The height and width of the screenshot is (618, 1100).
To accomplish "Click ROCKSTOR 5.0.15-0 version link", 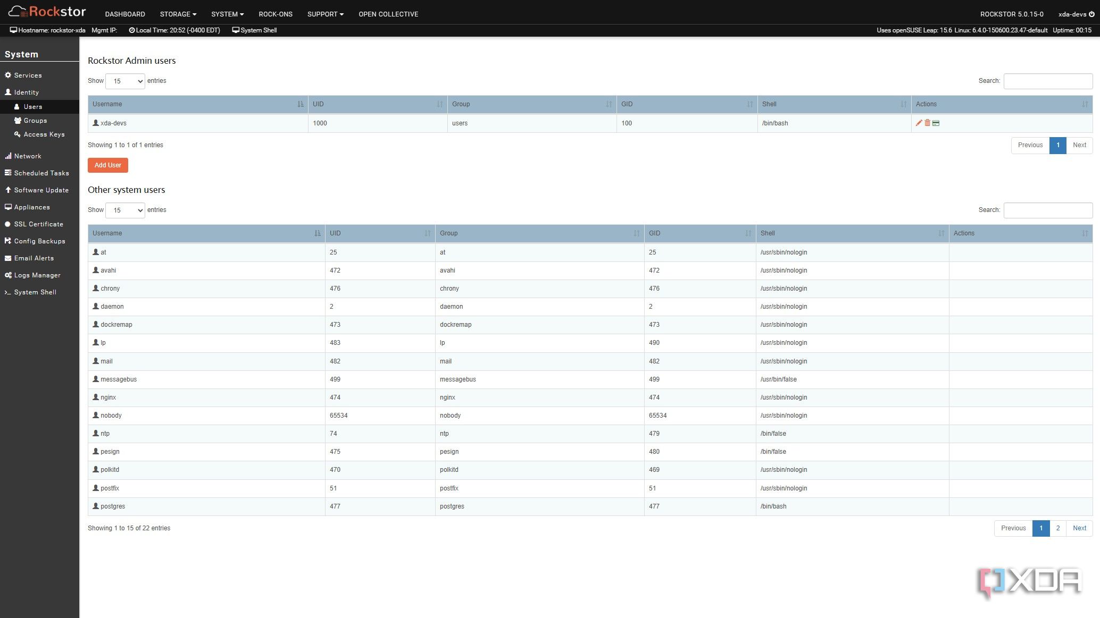I will [1012, 14].
